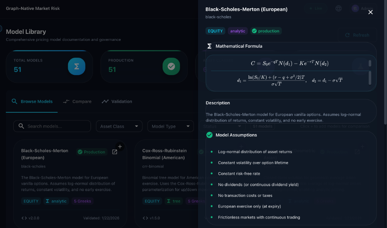
Task: Click code version icon next to v2.0.0
Action: click(24, 218)
